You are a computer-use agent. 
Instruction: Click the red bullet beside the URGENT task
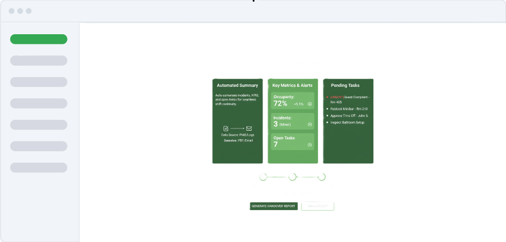click(327, 97)
